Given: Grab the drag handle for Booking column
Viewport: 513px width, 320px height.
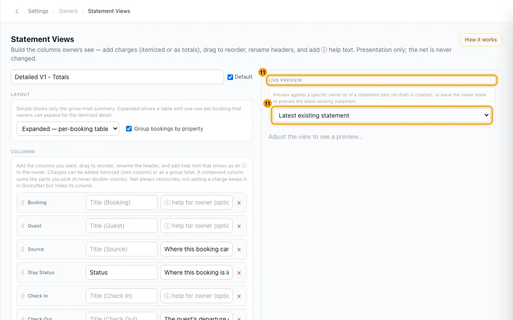Looking at the screenshot, I should pyautogui.click(x=23, y=202).
